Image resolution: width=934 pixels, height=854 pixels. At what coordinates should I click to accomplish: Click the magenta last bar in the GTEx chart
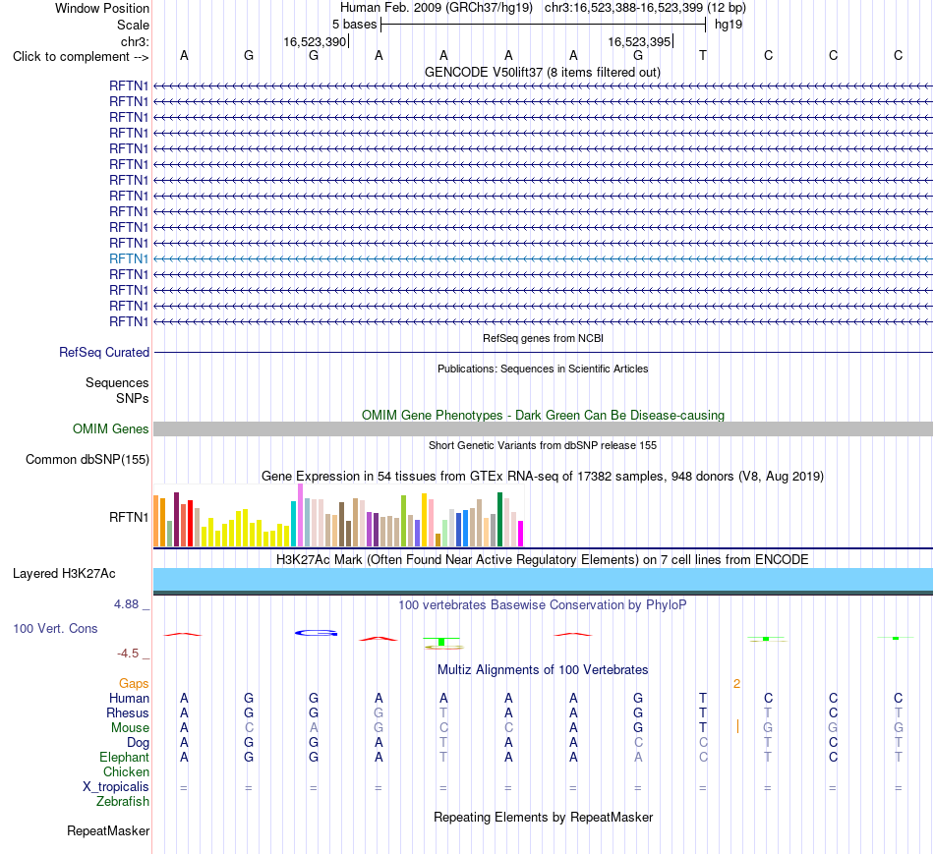[521, 534]
